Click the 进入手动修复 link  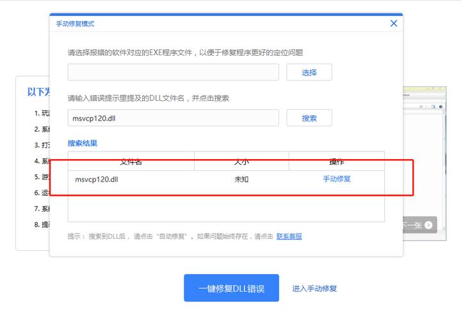(x=314, y=289)
